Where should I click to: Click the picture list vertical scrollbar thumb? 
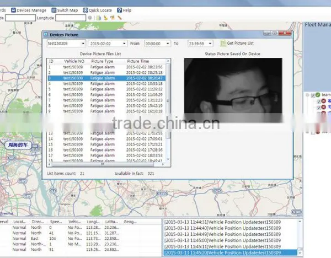(168, 101)
